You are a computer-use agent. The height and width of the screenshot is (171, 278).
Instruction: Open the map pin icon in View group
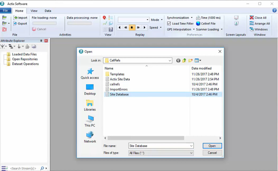coord(104,18)
